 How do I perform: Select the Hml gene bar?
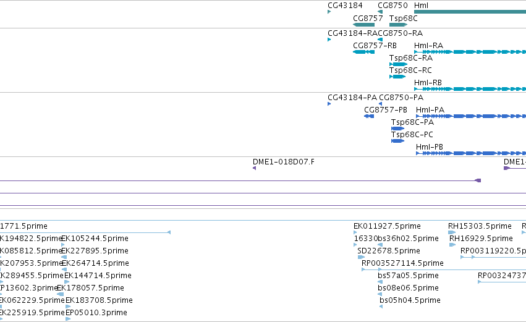[470, 12]
